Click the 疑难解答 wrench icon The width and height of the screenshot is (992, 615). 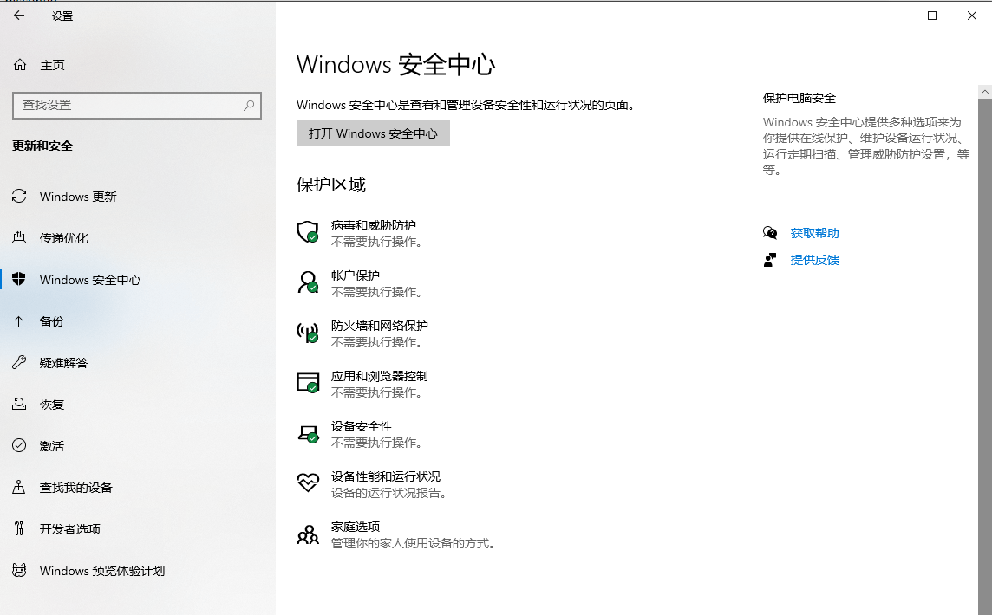click(x=19, y=362)
